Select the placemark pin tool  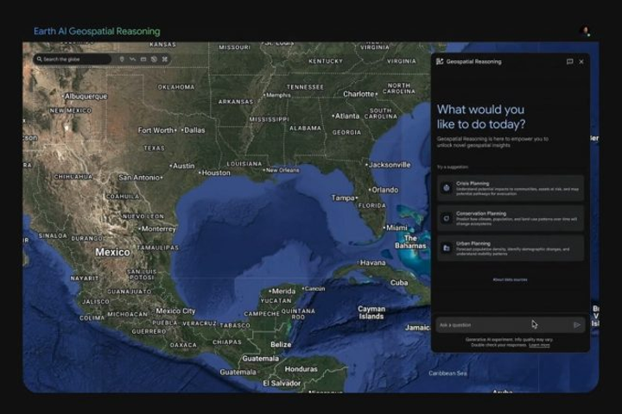tap(122, 59)
